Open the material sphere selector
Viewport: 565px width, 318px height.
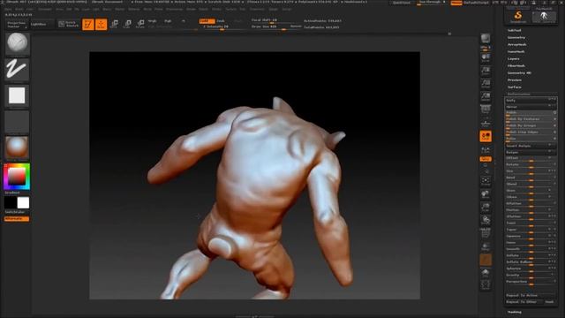17,148
